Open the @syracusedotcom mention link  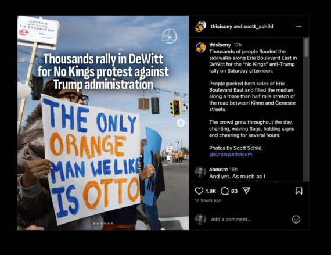(231, 155)
